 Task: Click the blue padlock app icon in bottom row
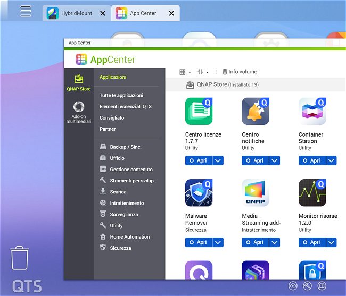tap(312, 270)
